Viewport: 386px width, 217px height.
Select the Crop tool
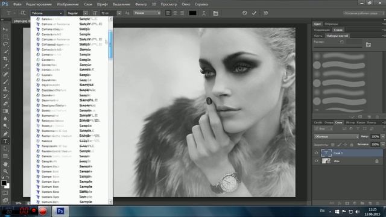[x=5, y=59]
